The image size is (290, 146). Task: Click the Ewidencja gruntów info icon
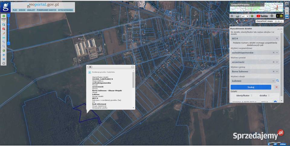[89, 72]
